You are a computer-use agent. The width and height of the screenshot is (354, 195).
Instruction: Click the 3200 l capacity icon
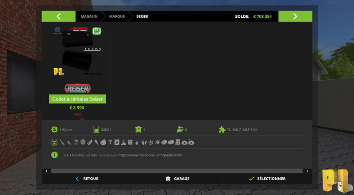(96, 129)
